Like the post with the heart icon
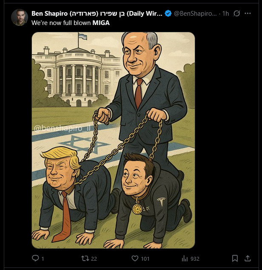262x270 pixels. coord(135,258)
